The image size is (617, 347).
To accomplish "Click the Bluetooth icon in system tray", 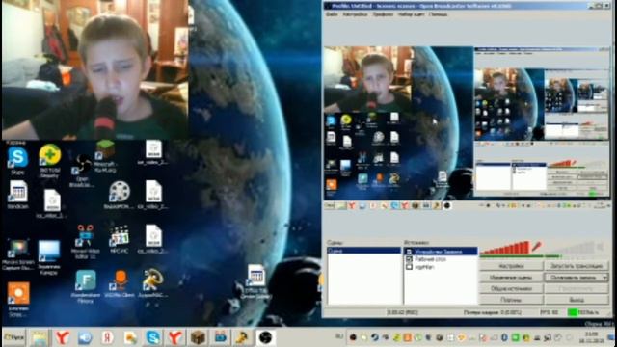I will coord(504,337).
